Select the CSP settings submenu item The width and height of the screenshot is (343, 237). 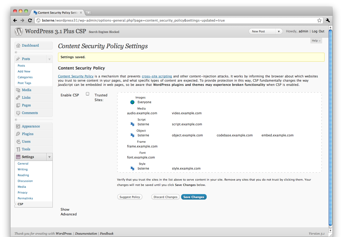[20, 204]
